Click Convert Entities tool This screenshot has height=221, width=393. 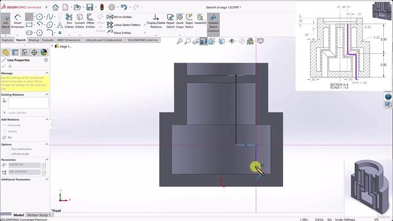80,21
